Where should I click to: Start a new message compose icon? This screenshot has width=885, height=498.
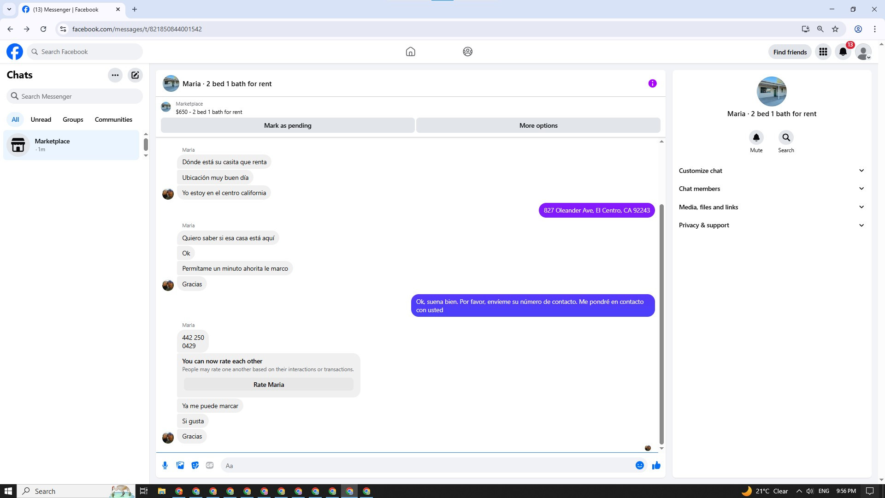pos(135,75)
